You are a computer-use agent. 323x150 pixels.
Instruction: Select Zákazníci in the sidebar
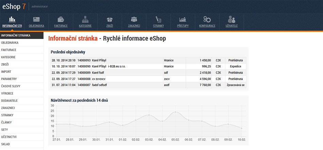point(22,108)
